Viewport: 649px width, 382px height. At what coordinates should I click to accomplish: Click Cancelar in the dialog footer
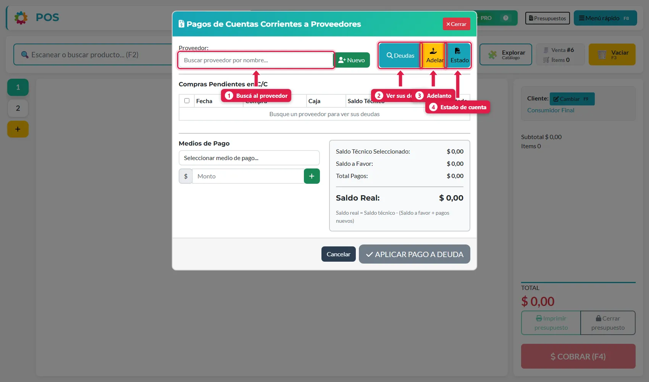pyautogui.click(x=339, y=254)
